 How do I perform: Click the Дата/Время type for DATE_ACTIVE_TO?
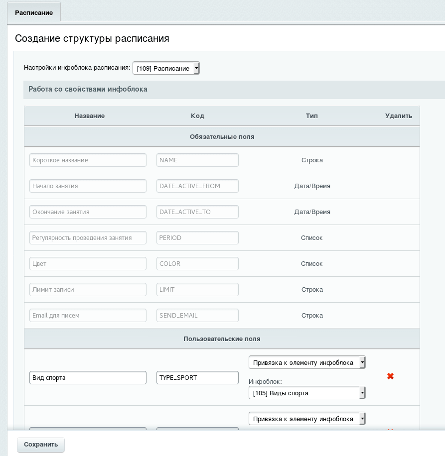312,212
